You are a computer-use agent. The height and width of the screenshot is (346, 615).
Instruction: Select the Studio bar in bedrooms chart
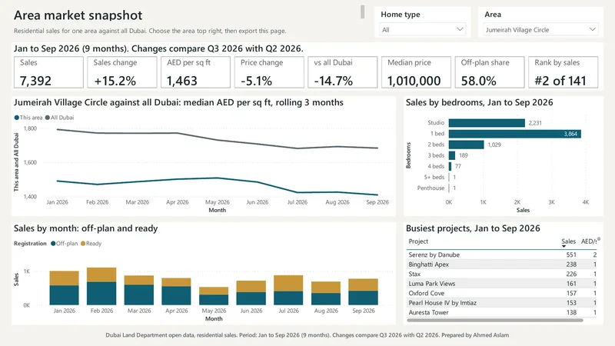point(487,123)
